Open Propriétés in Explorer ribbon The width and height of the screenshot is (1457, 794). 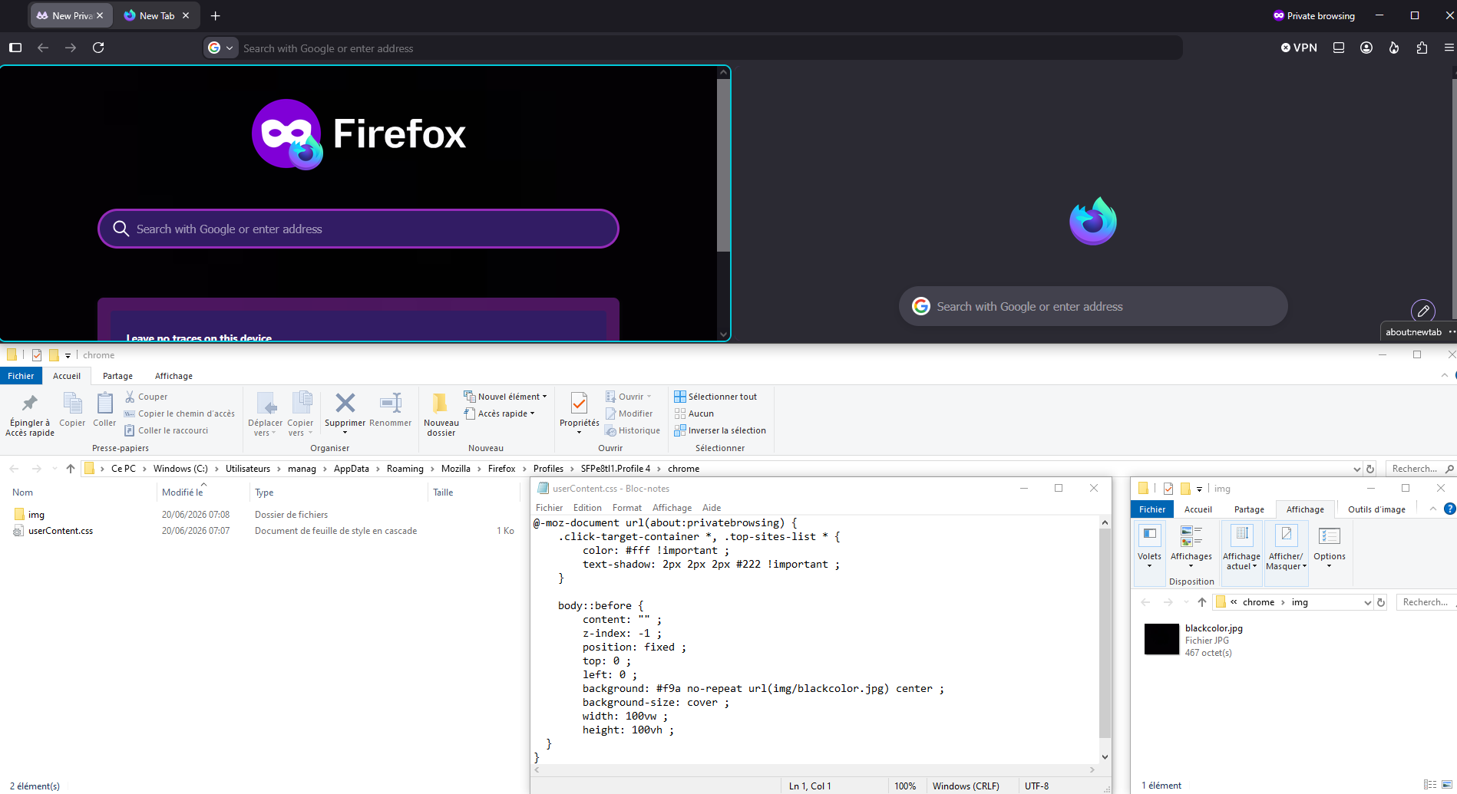point(580,413)
